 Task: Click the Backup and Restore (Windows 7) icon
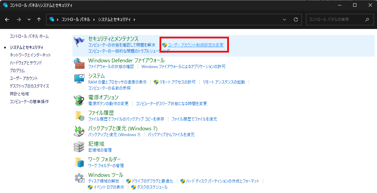tap(79, 131)
